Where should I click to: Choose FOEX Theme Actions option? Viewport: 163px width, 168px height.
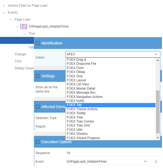(110, 109)
